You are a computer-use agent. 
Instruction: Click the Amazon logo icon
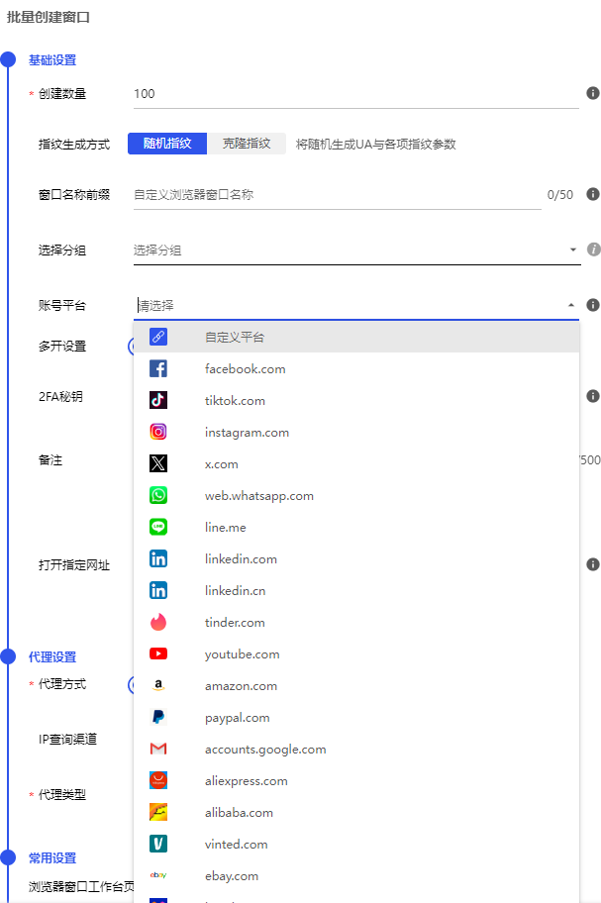click(x=158, y=685)
